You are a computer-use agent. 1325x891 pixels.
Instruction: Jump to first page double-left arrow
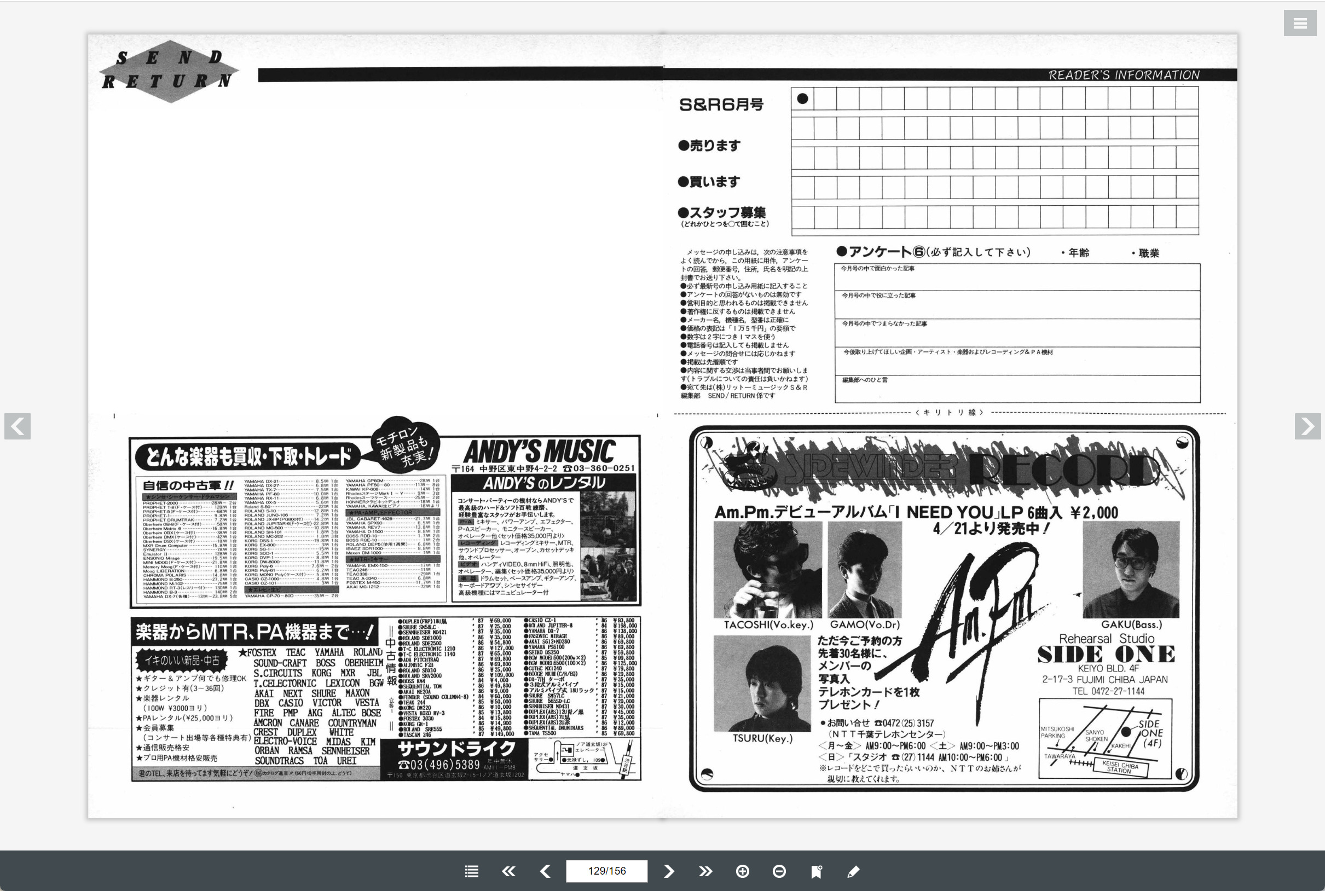[x=508, y=871]
